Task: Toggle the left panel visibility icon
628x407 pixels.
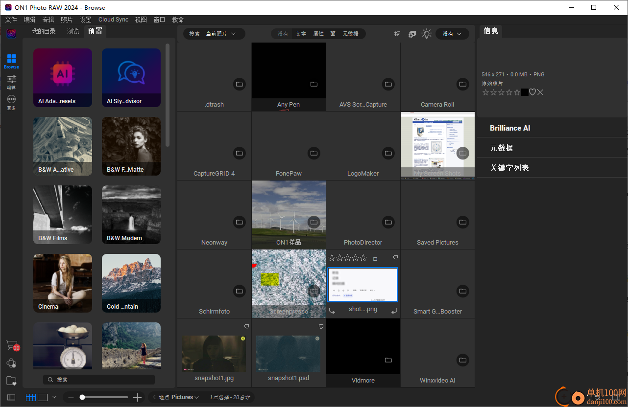Action: (11, 397)
